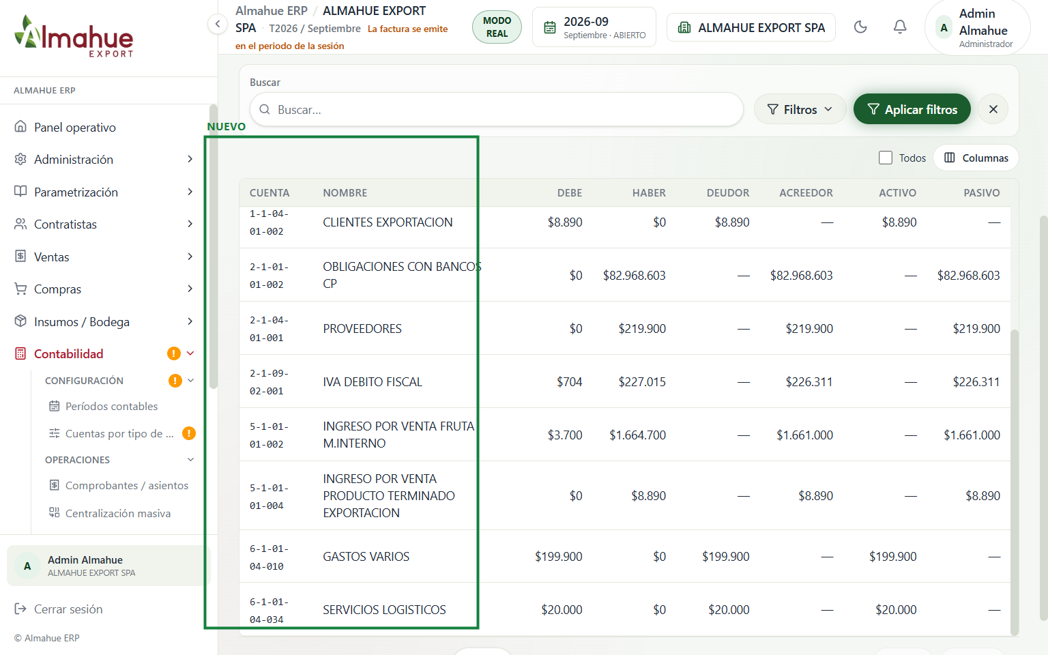This screenshot has height=655, width=1048.
Task: Expand the Administración menu chevron
Action: click(190, 159)
